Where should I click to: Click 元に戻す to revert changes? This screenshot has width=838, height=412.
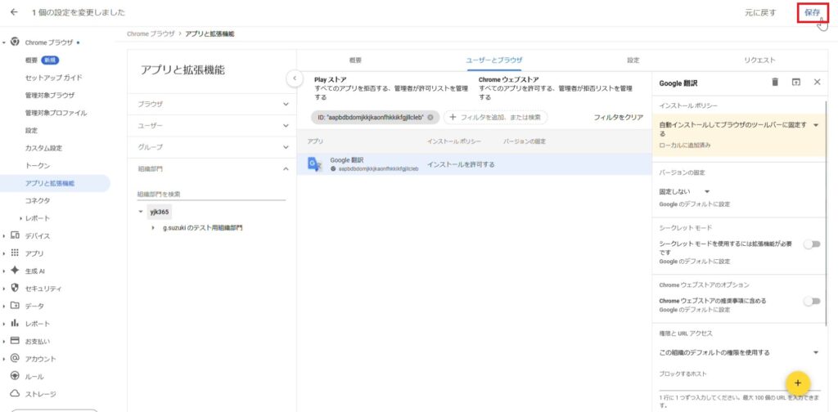pos(759,12)
